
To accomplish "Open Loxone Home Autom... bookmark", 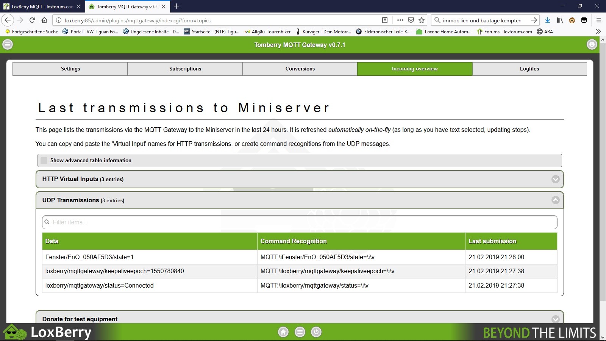I will tap(444, 32).
